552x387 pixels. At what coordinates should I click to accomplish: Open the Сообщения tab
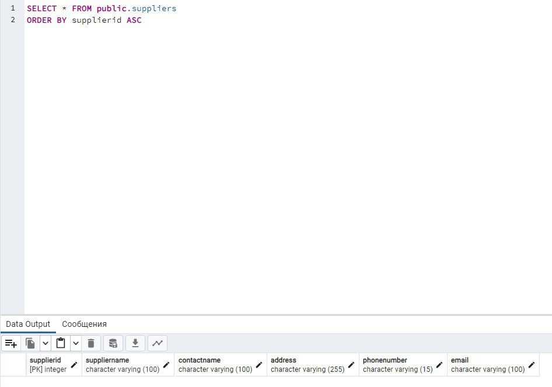pyautogui.click(x=84, y=324)
